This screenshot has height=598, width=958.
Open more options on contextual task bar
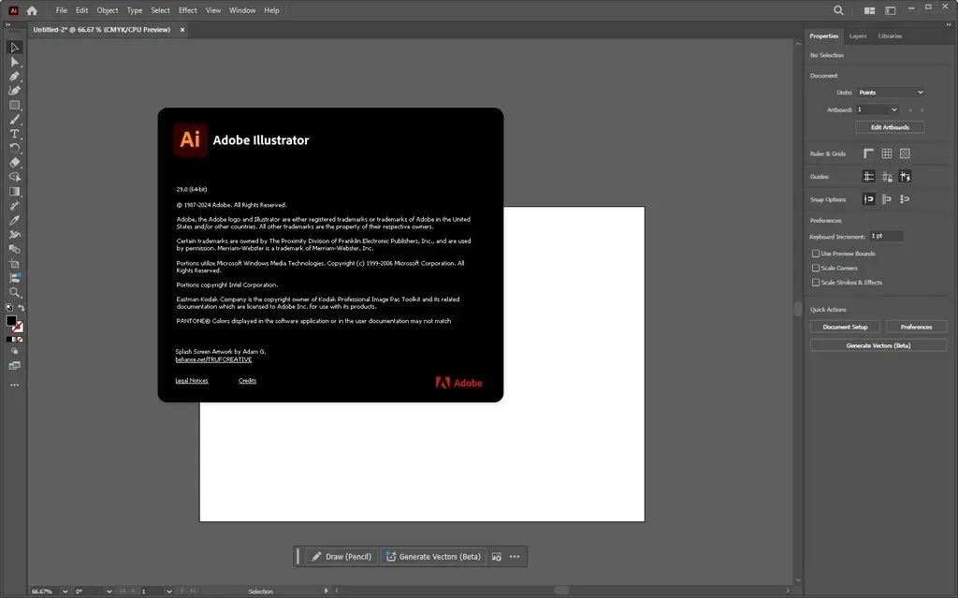point(515,557)
